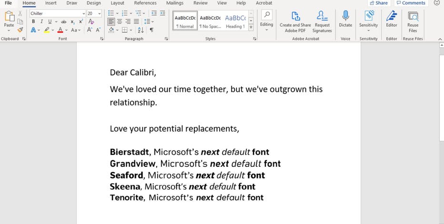The height and width of the screenshot is (224, 444).
Task: Click the Format Painter brush icon
Action: [20, 30]
